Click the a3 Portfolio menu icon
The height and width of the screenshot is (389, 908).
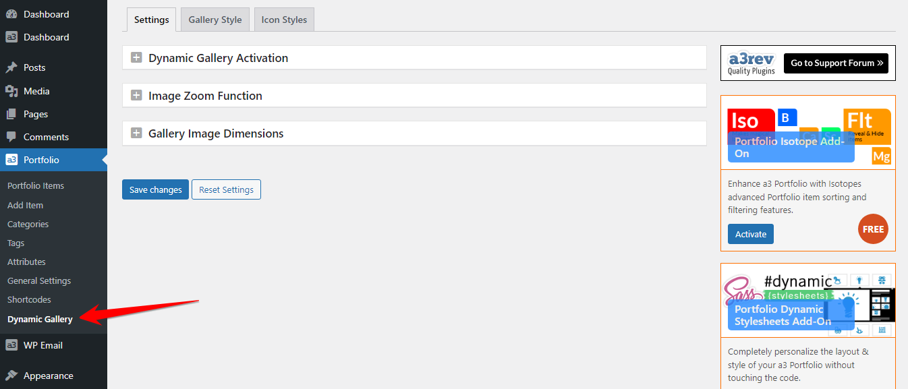point(11,160)
